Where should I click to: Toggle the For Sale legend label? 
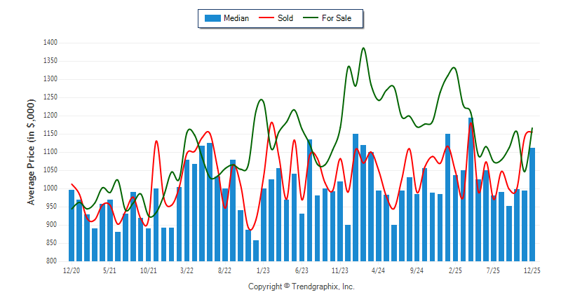(337, 18)
